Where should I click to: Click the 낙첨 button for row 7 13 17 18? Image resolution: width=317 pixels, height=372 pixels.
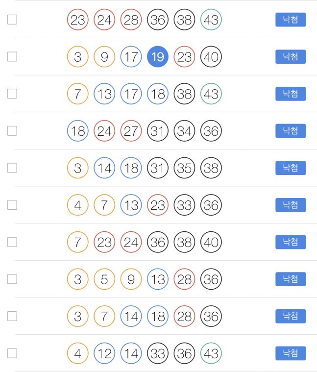click(291, 94)
